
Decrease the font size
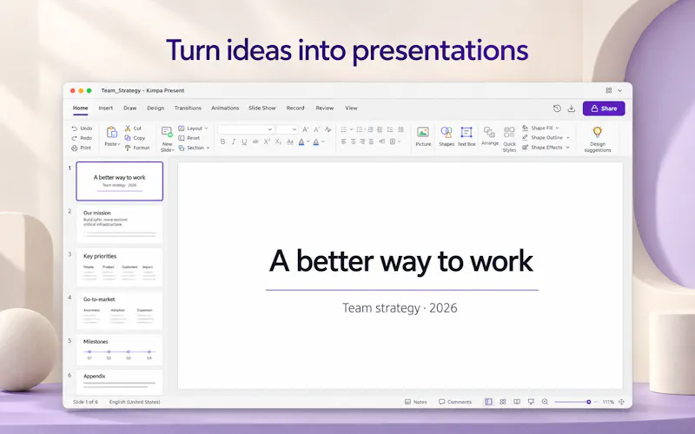tap(316, 129)
